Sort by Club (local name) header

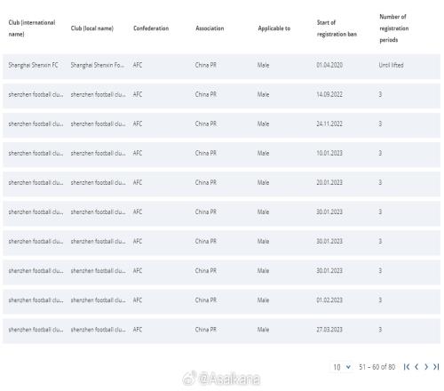coord(92,28)
